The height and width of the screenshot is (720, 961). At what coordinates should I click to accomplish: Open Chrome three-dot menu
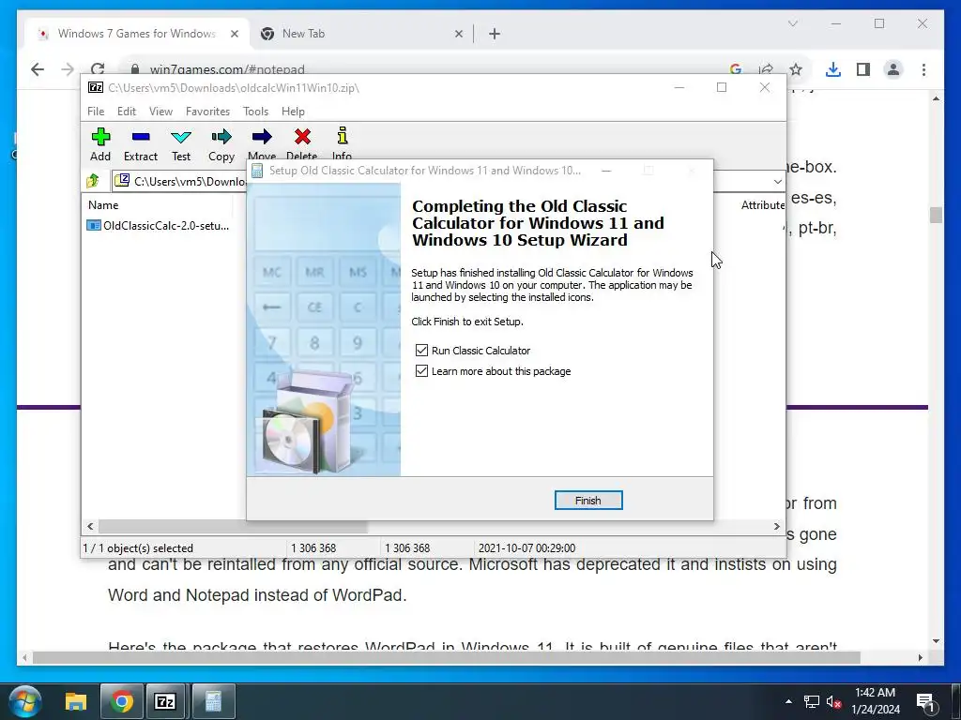click(923, 69)
